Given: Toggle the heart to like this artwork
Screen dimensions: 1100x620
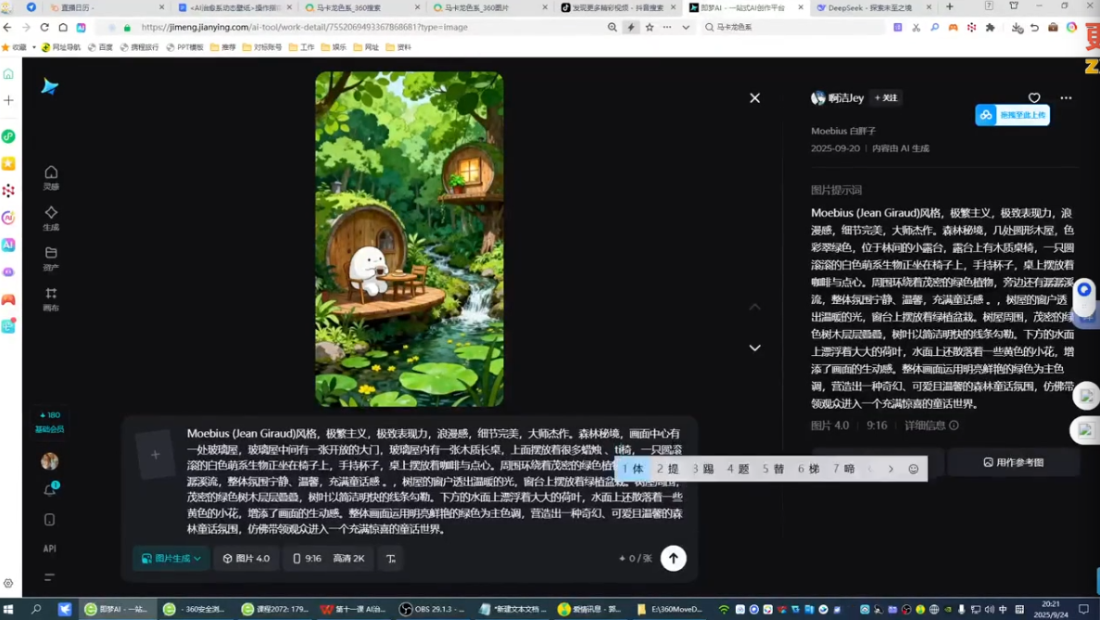Looking at the screenshot, I should coord(1034,97).
